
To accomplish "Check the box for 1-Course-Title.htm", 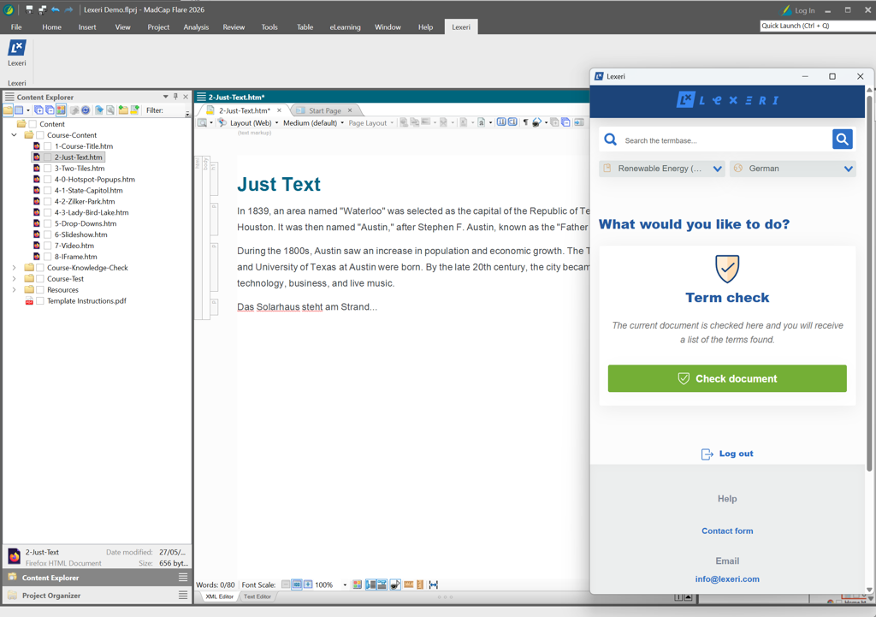I will tap(48, 145).
